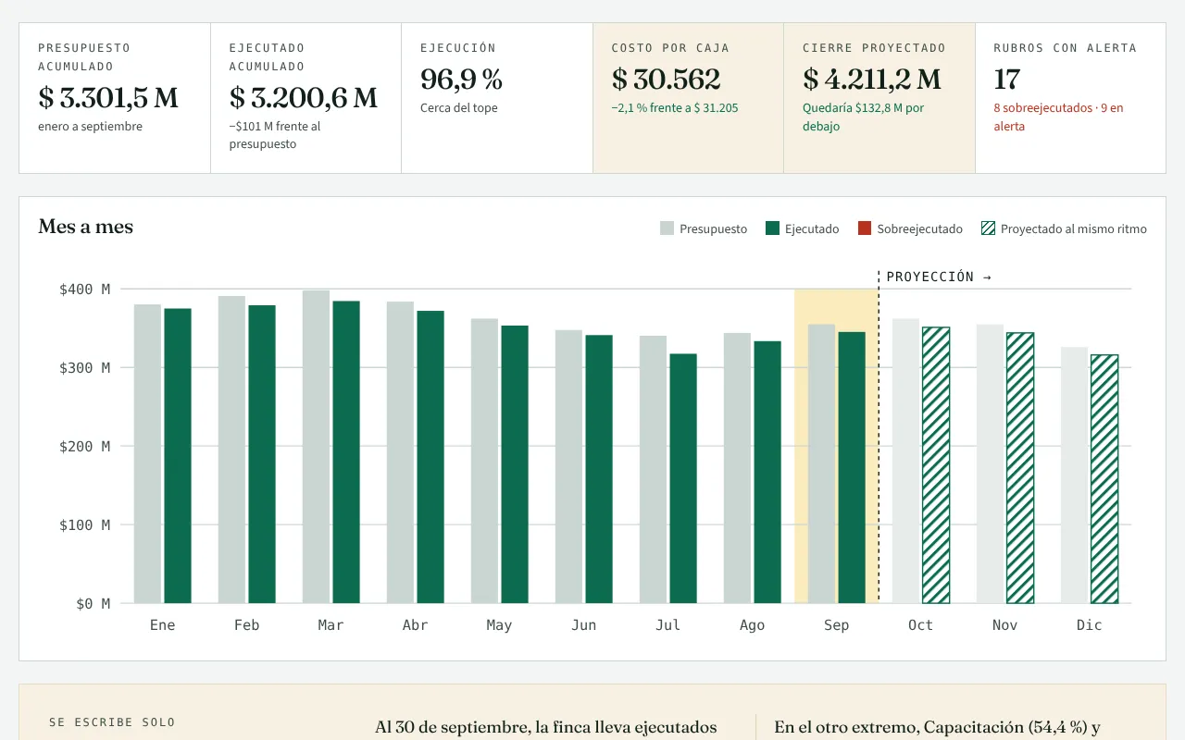Click the Dic hatched projected bar
Image resolution: width=1185 pixels, height=740 pixels.
click(1104, 479)
